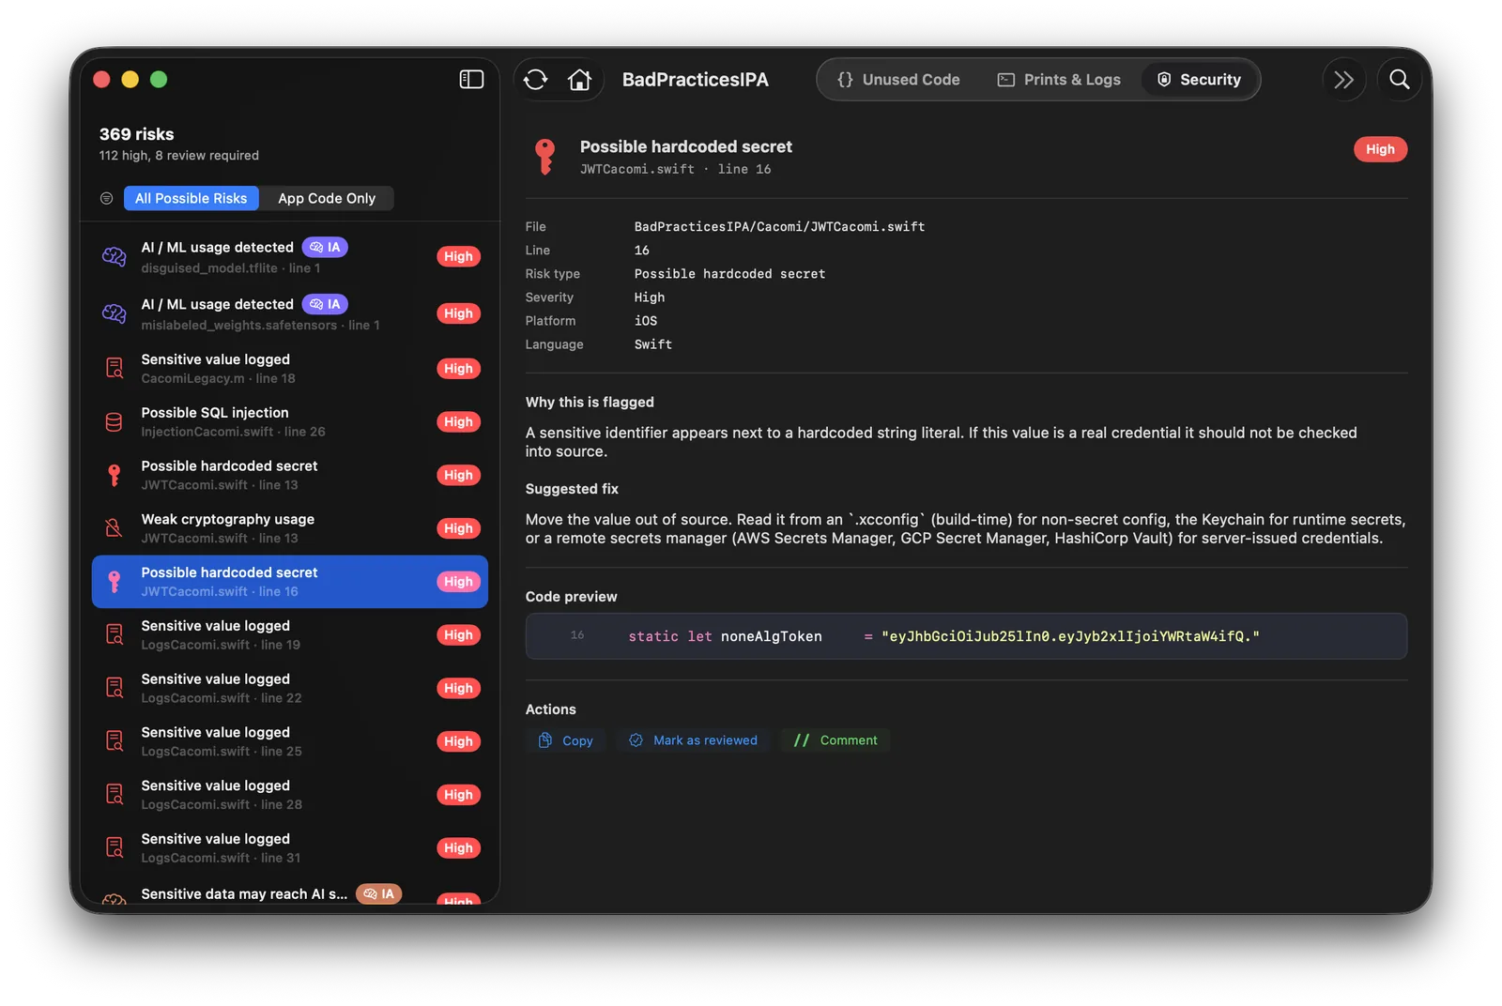Viewport: 1502px width, 1006px height.
Task: Open the Prints & Logs tab
Action: pos(1059,80)
